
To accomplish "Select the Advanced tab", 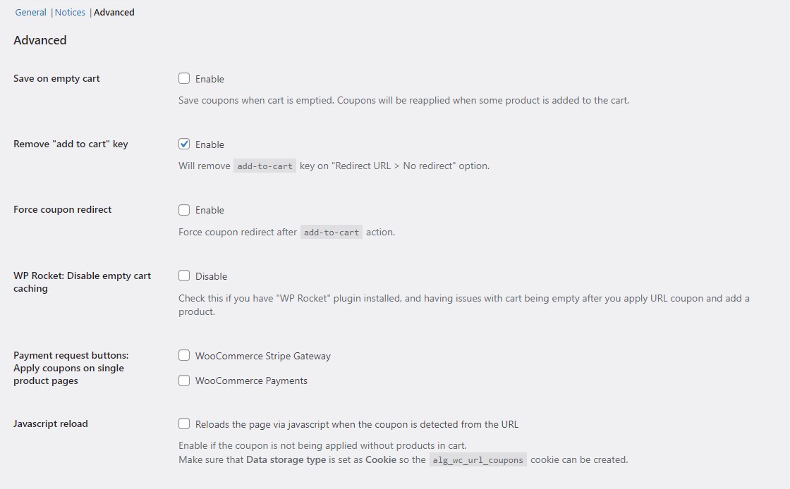I will coord(114,12).
